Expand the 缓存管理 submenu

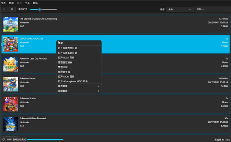point(79,86)
